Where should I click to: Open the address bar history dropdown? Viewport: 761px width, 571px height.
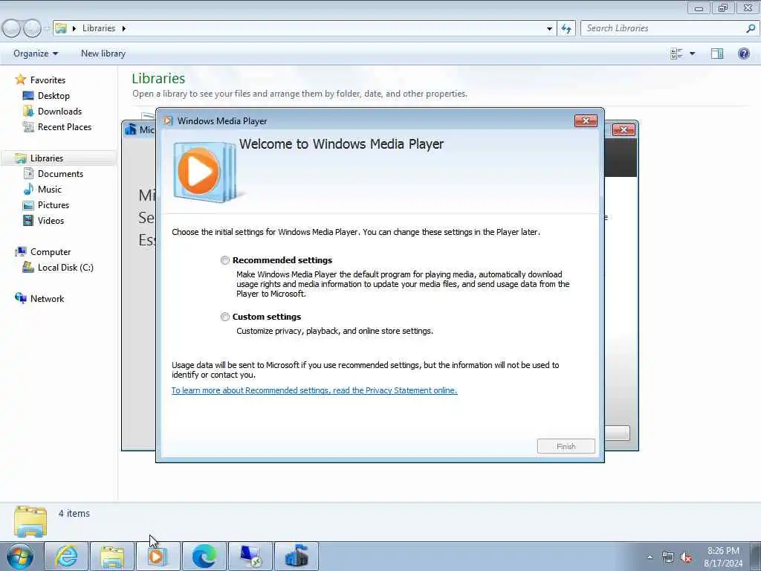point(549,29)
